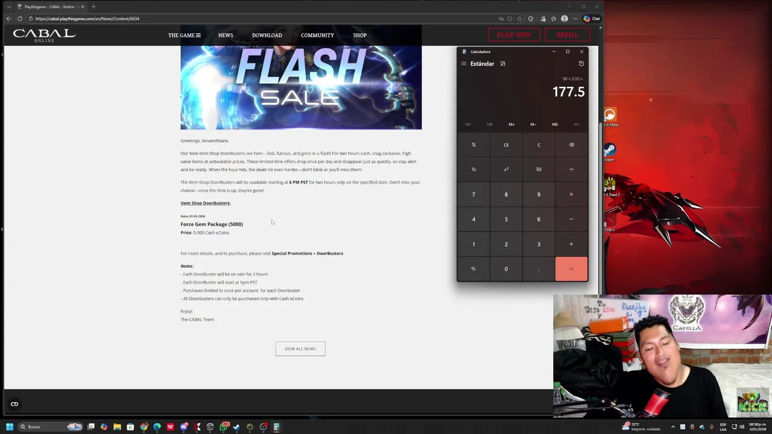The width and height of the screenshot is (772, 434).
Task: Click the plus/minus sign toggle key
Action: coord(473,269)
